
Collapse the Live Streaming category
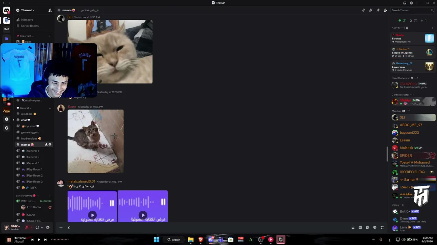pyautogui.click(x=27, y=196)
